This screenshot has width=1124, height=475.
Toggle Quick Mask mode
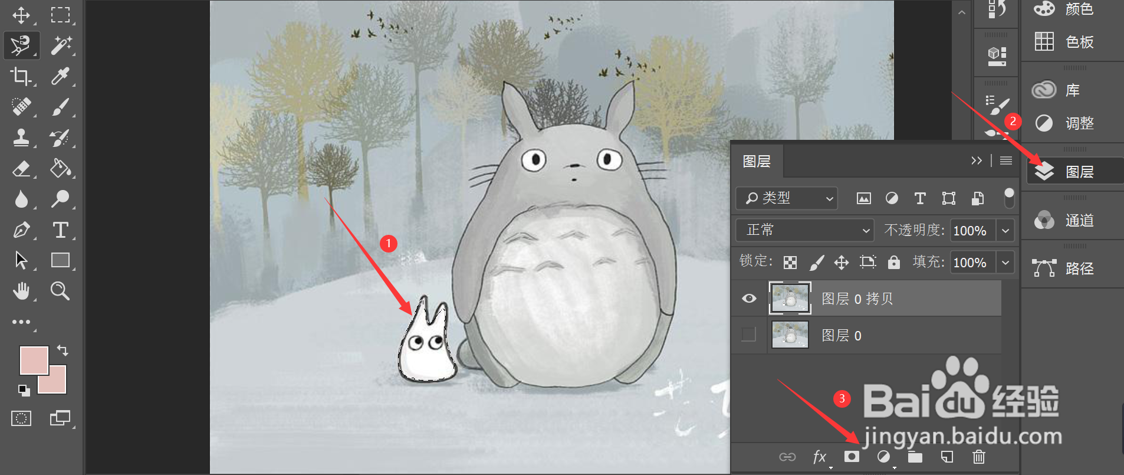click(21, 418)
